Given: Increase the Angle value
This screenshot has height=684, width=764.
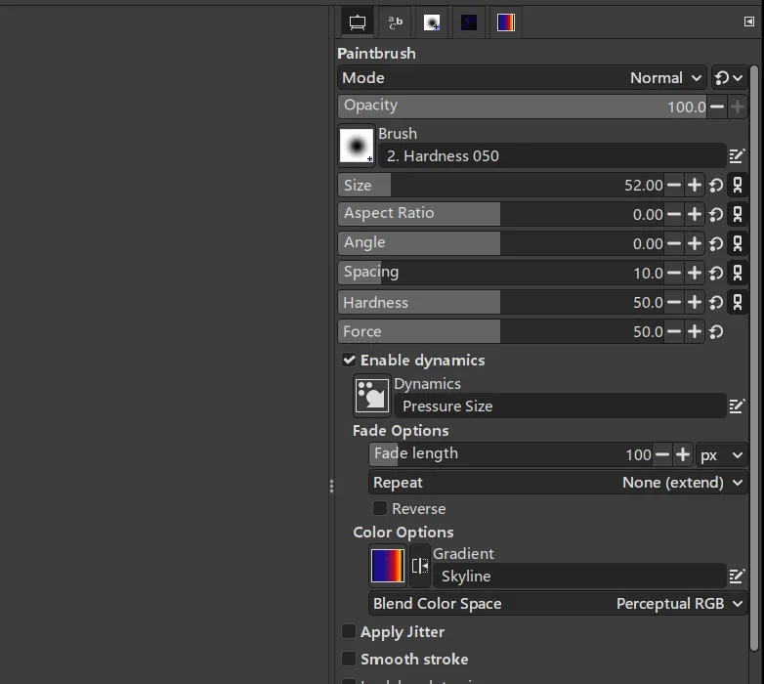Looking at the screenshot, I should click(x=695, y=243).
